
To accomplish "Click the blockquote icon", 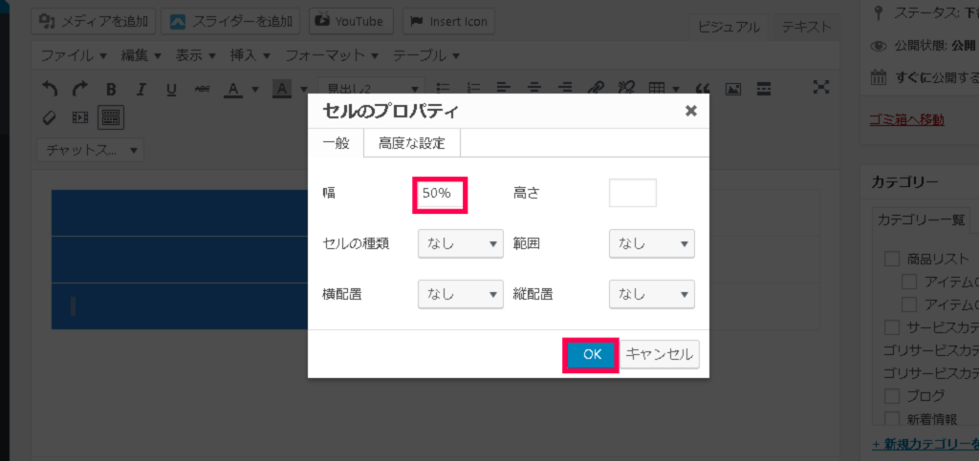I will (x=703, y=89).
